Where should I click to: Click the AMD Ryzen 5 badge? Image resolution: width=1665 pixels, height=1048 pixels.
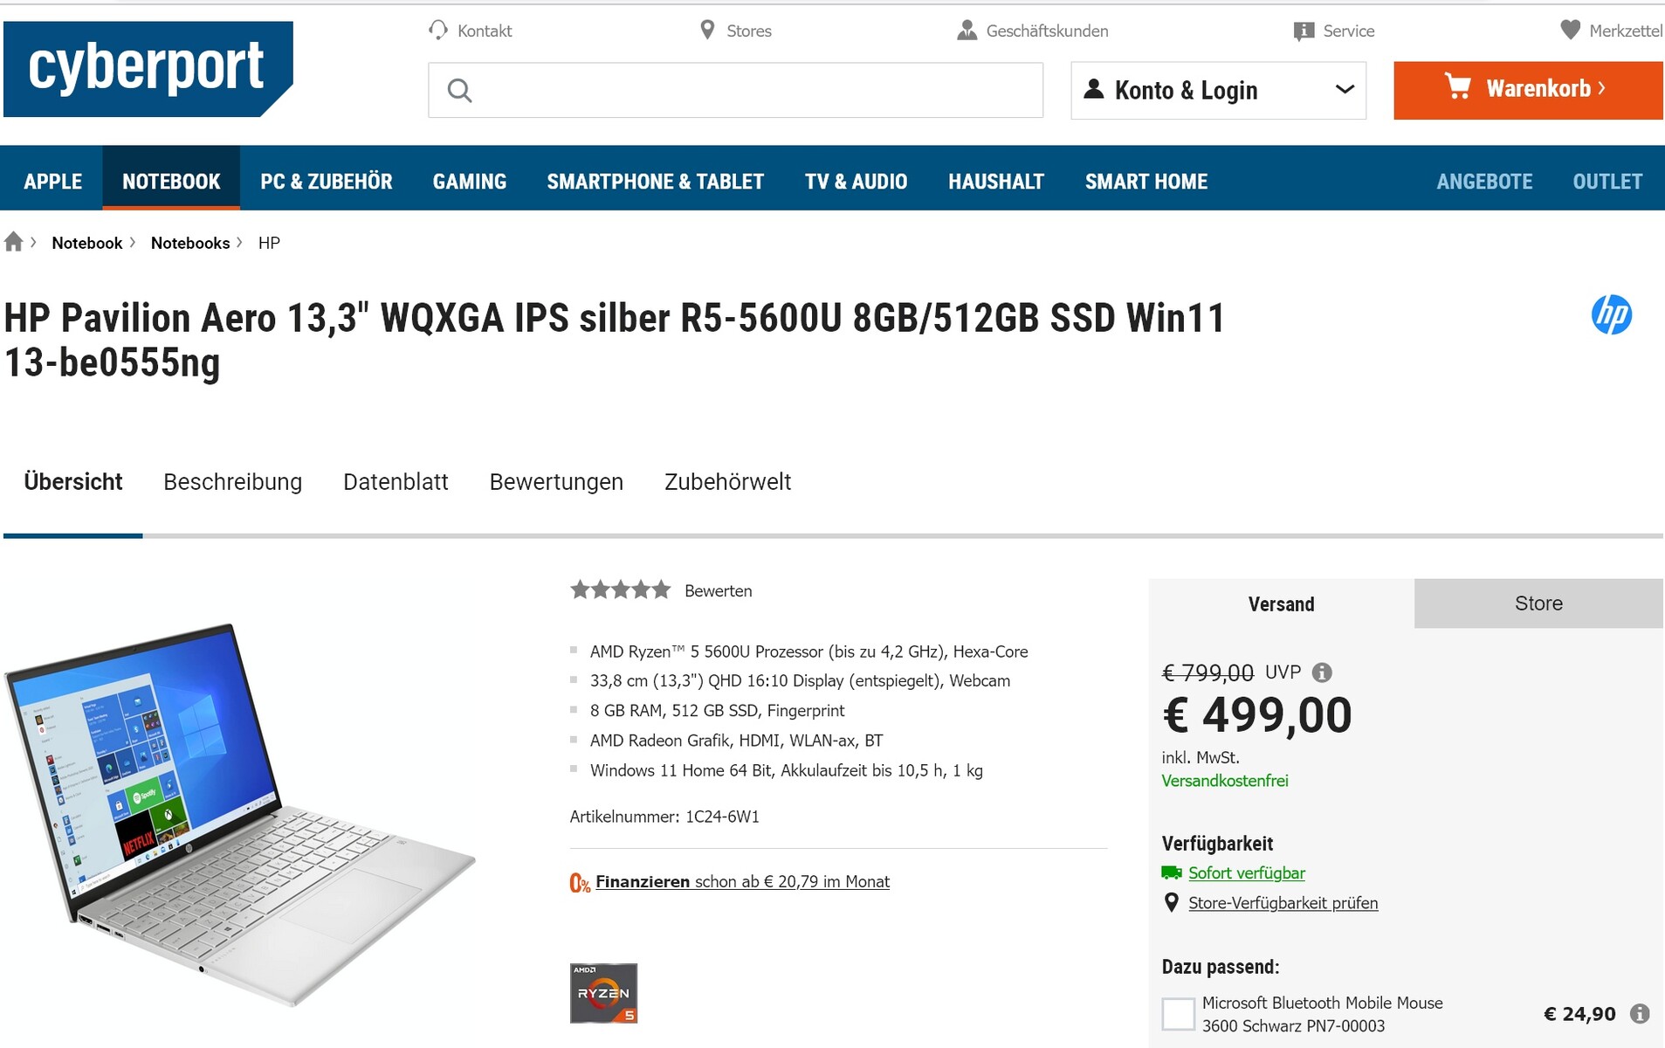point(603,993)
